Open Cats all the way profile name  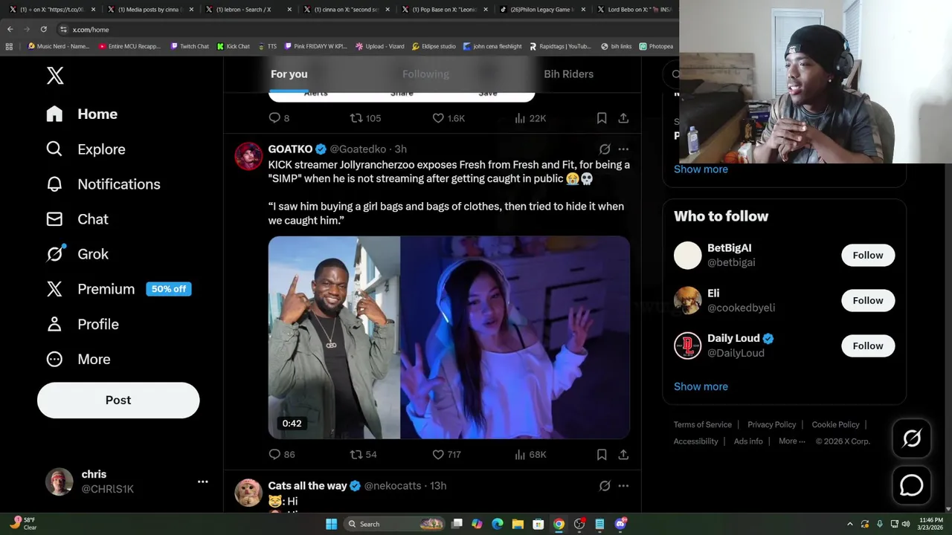(x=307, y=485)
